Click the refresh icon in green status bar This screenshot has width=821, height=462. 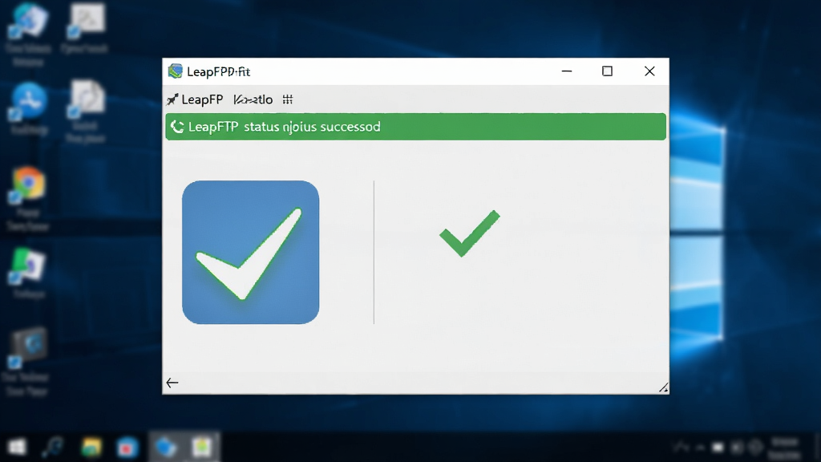coord(177,127)
